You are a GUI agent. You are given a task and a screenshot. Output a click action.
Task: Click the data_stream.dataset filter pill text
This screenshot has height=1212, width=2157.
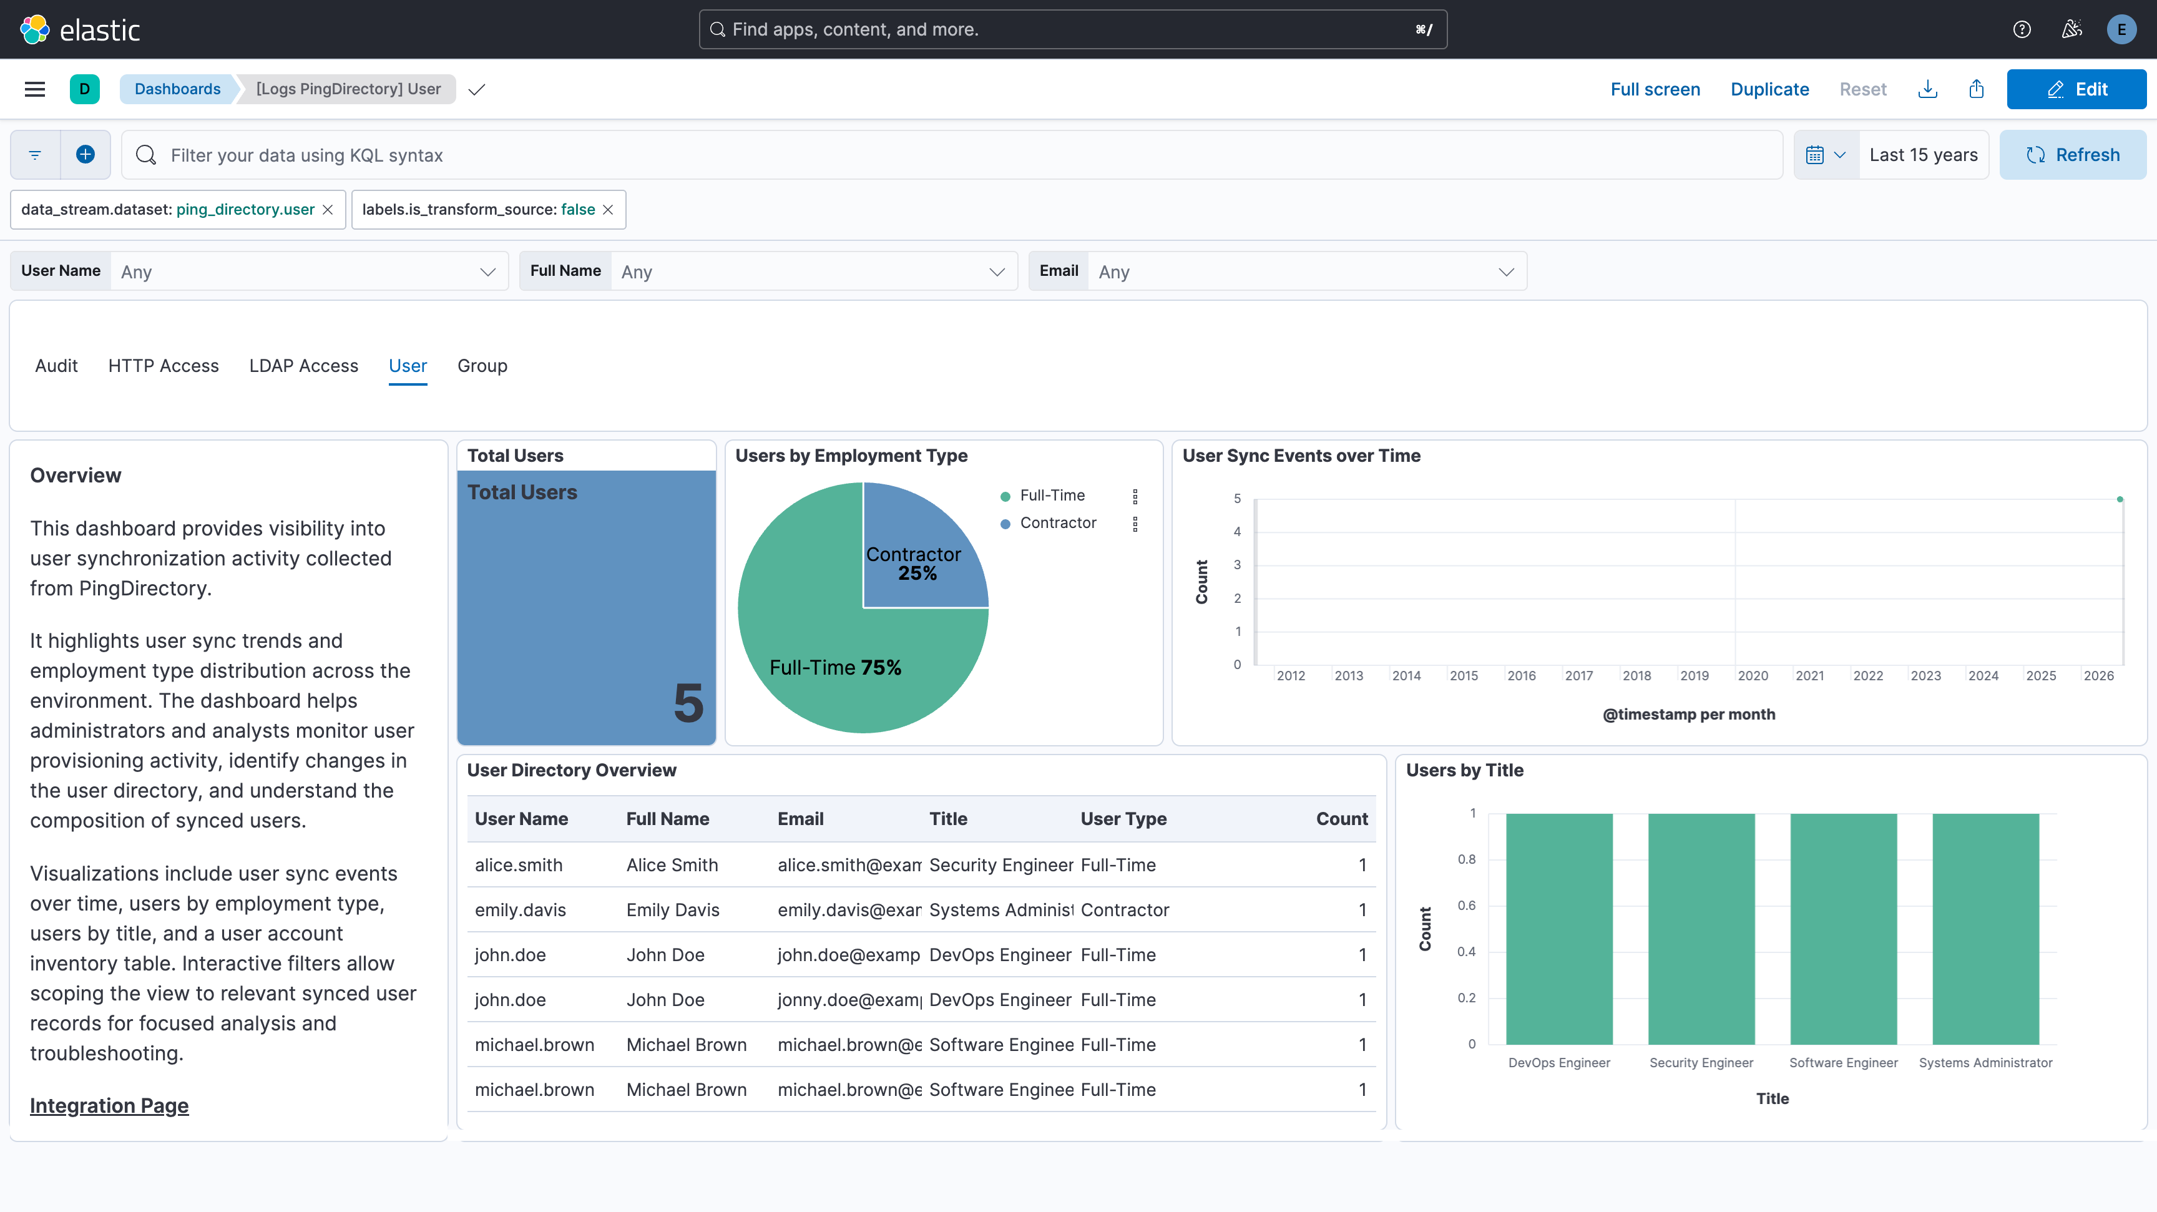point(167,209)
